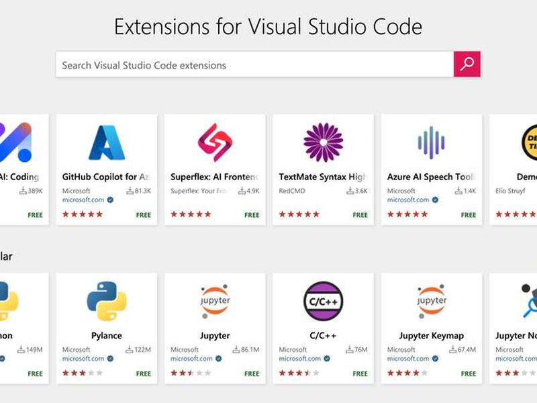Focus the Search Visual Studio Code extensions field
The image size is (537, 403).
[255, 64]
